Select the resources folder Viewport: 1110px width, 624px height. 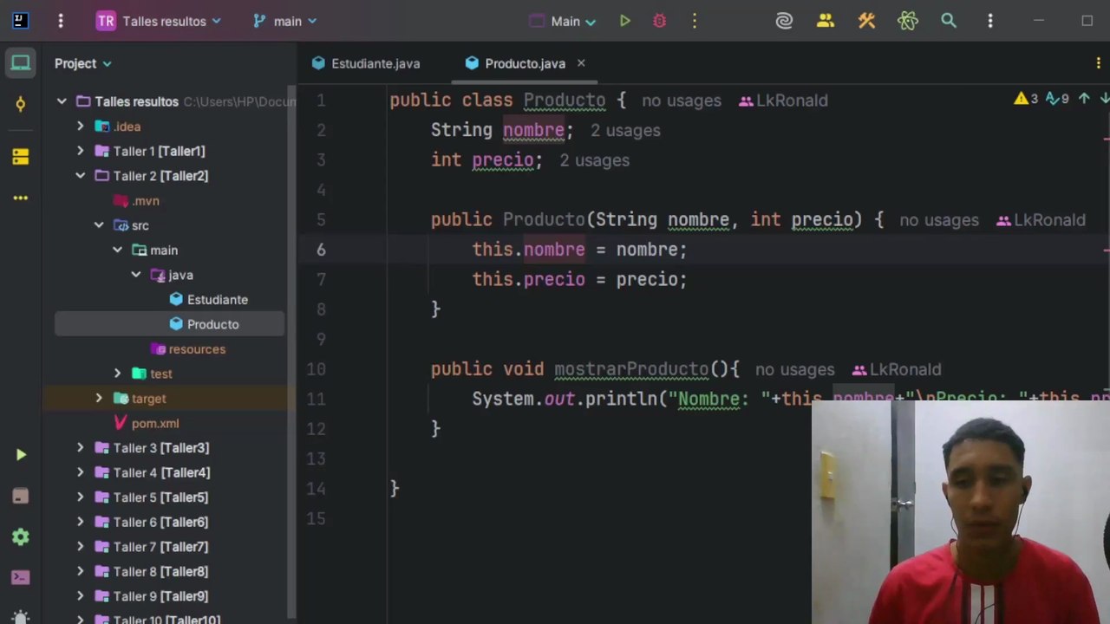[188, 349]
